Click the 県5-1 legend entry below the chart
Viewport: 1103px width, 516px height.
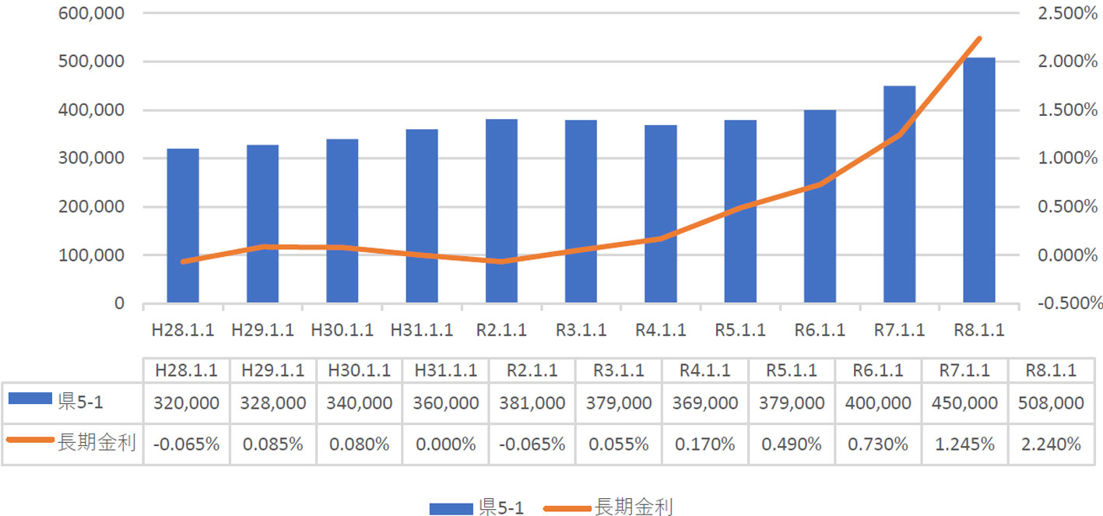pyautogui.click(x=503, y=507)
